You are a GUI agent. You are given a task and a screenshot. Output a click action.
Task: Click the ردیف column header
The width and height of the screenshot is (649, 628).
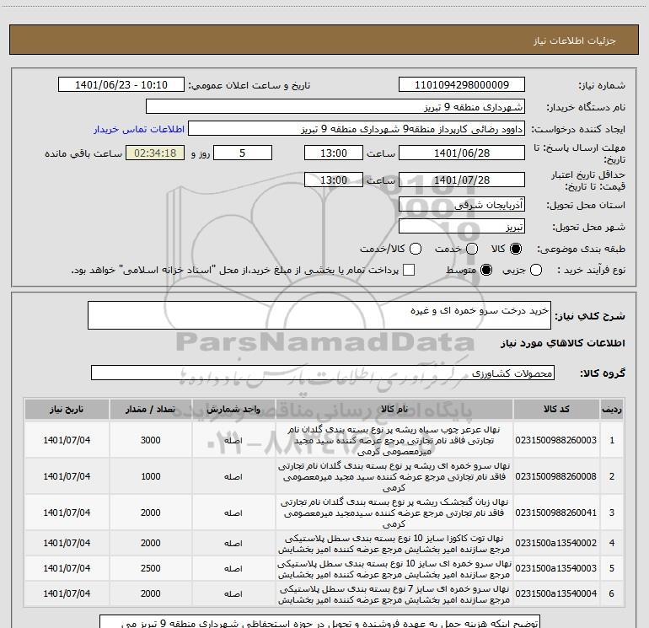(x=612, y=409)
